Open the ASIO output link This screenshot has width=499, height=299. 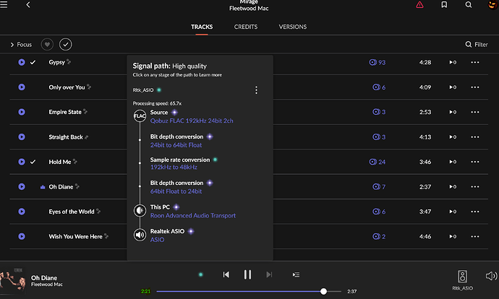[x=157, y=240]
